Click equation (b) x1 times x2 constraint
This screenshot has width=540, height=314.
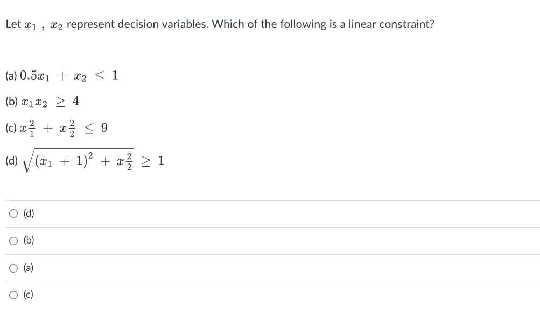pyautogui.click(x=46, y=101)
